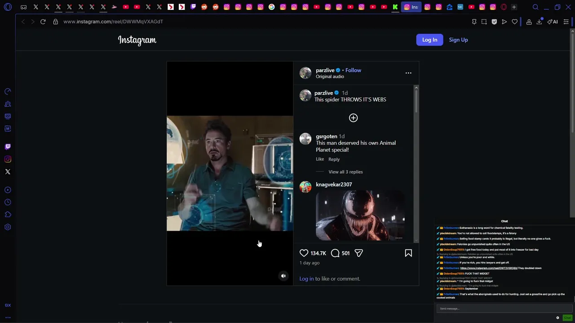
Task: Switch to the green Kick tab
Action: click(395, 7)
